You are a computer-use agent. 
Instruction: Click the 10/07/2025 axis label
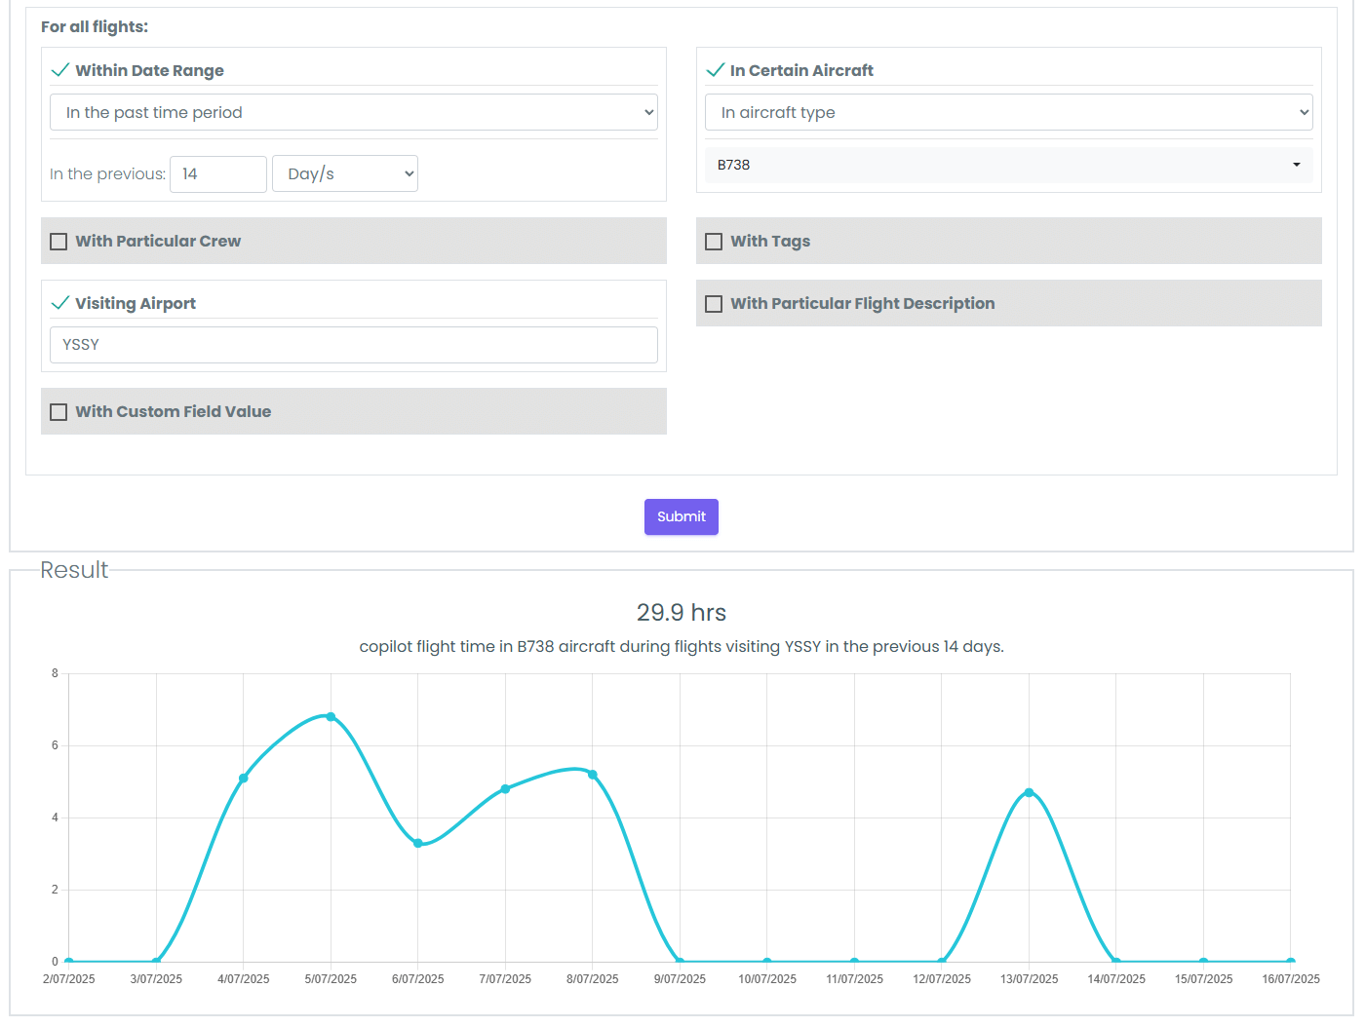coord(767,979)
